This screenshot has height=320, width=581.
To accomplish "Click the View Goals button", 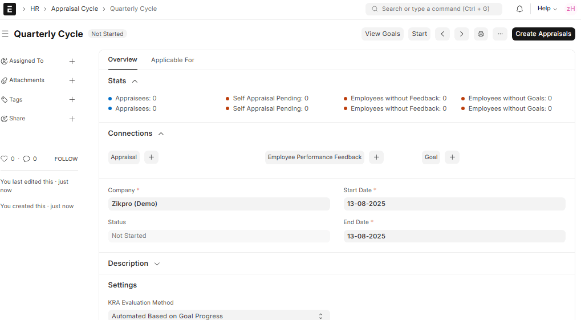I will [383, 34].
